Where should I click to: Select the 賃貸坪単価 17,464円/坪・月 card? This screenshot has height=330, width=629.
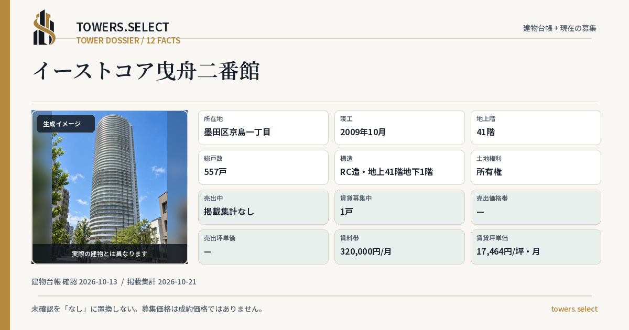click(536, 247)
